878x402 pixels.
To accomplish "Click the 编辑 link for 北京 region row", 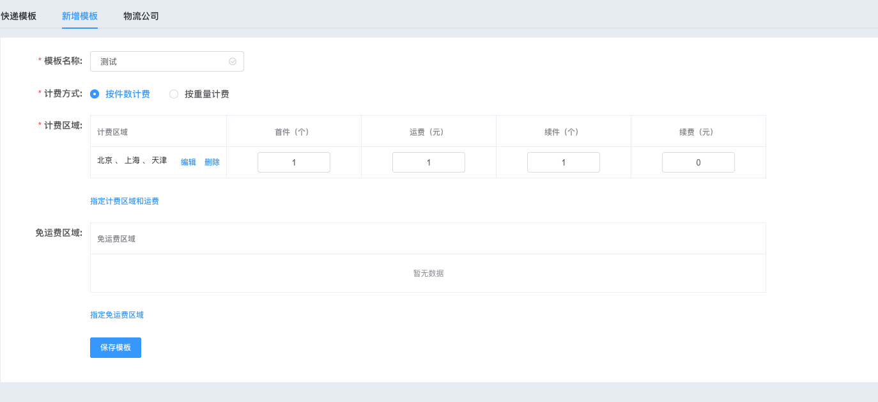I will click(x=189, y=162).
